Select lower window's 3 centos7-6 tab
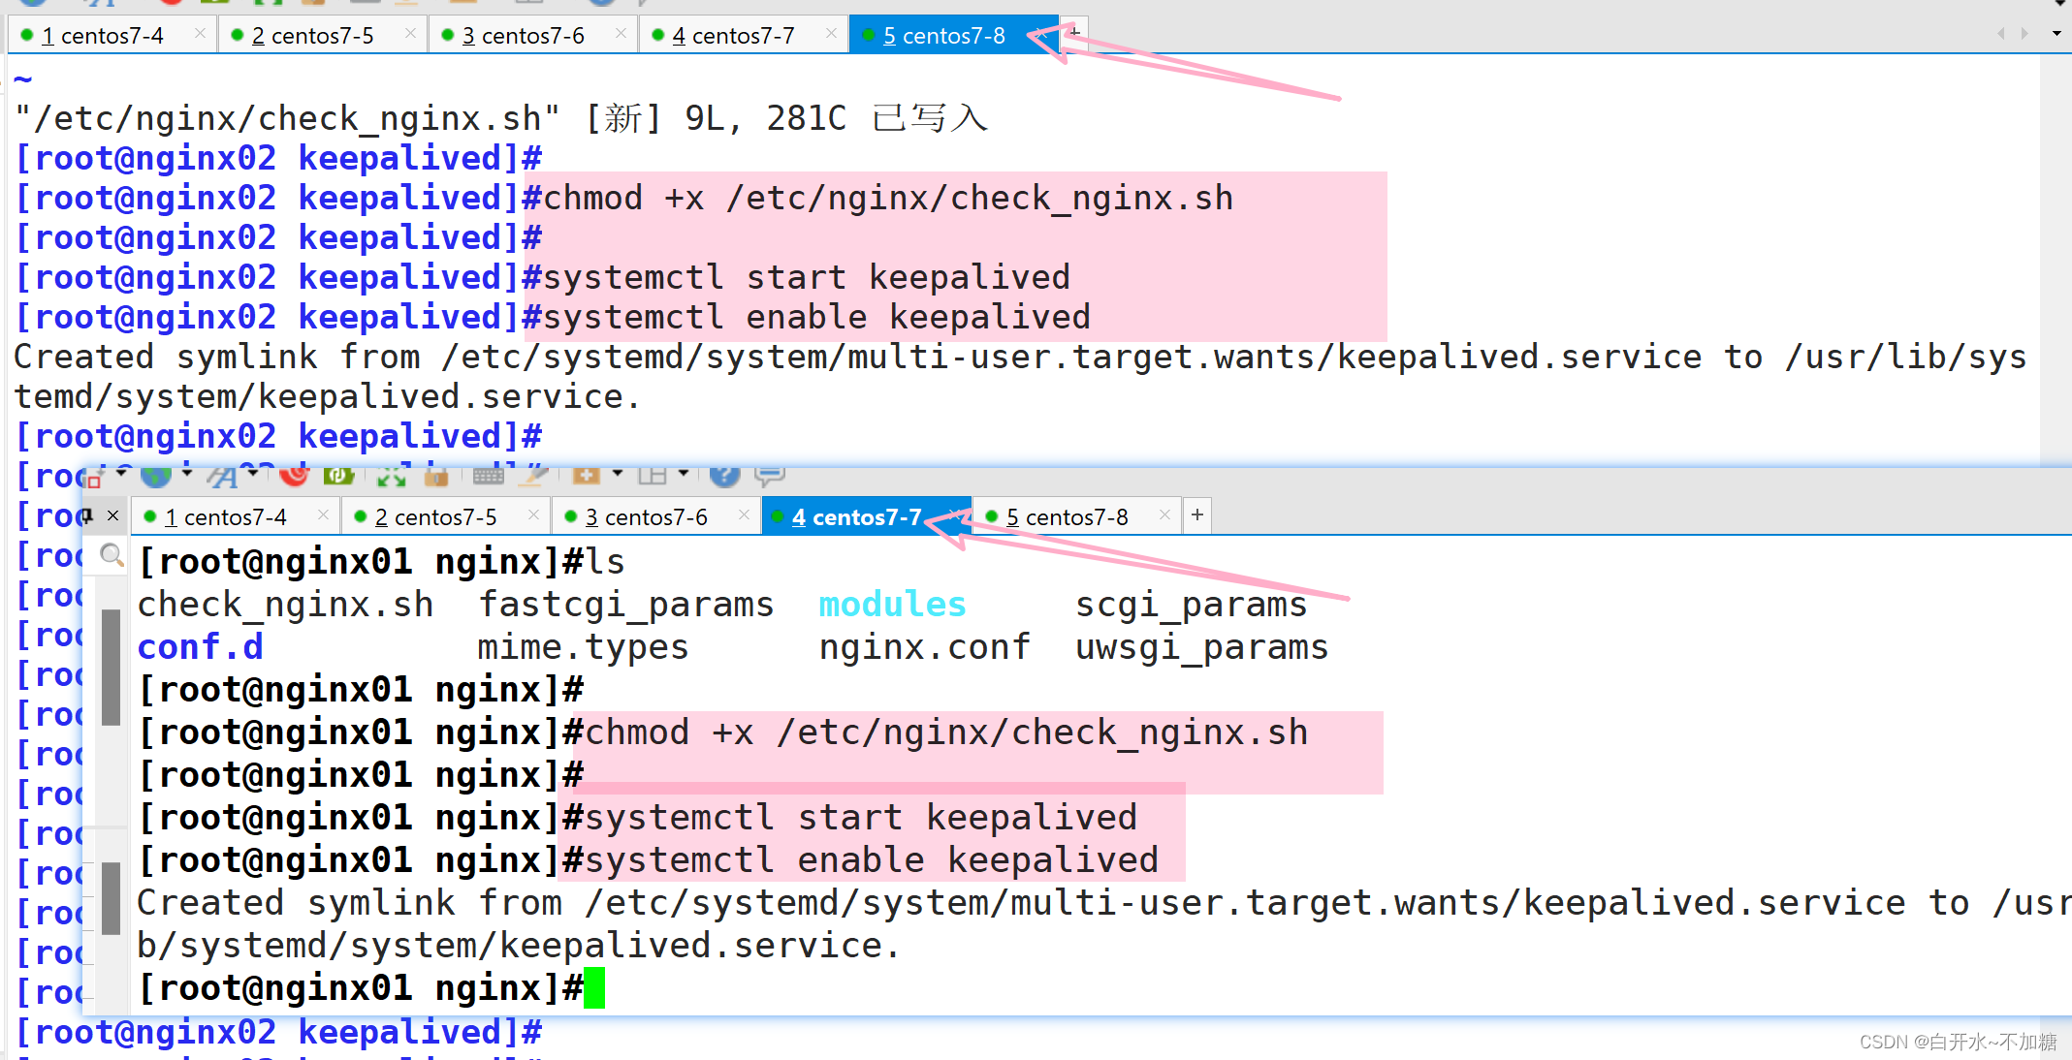This screenshot has width=2072, height=1060. [x=646, y=517]
